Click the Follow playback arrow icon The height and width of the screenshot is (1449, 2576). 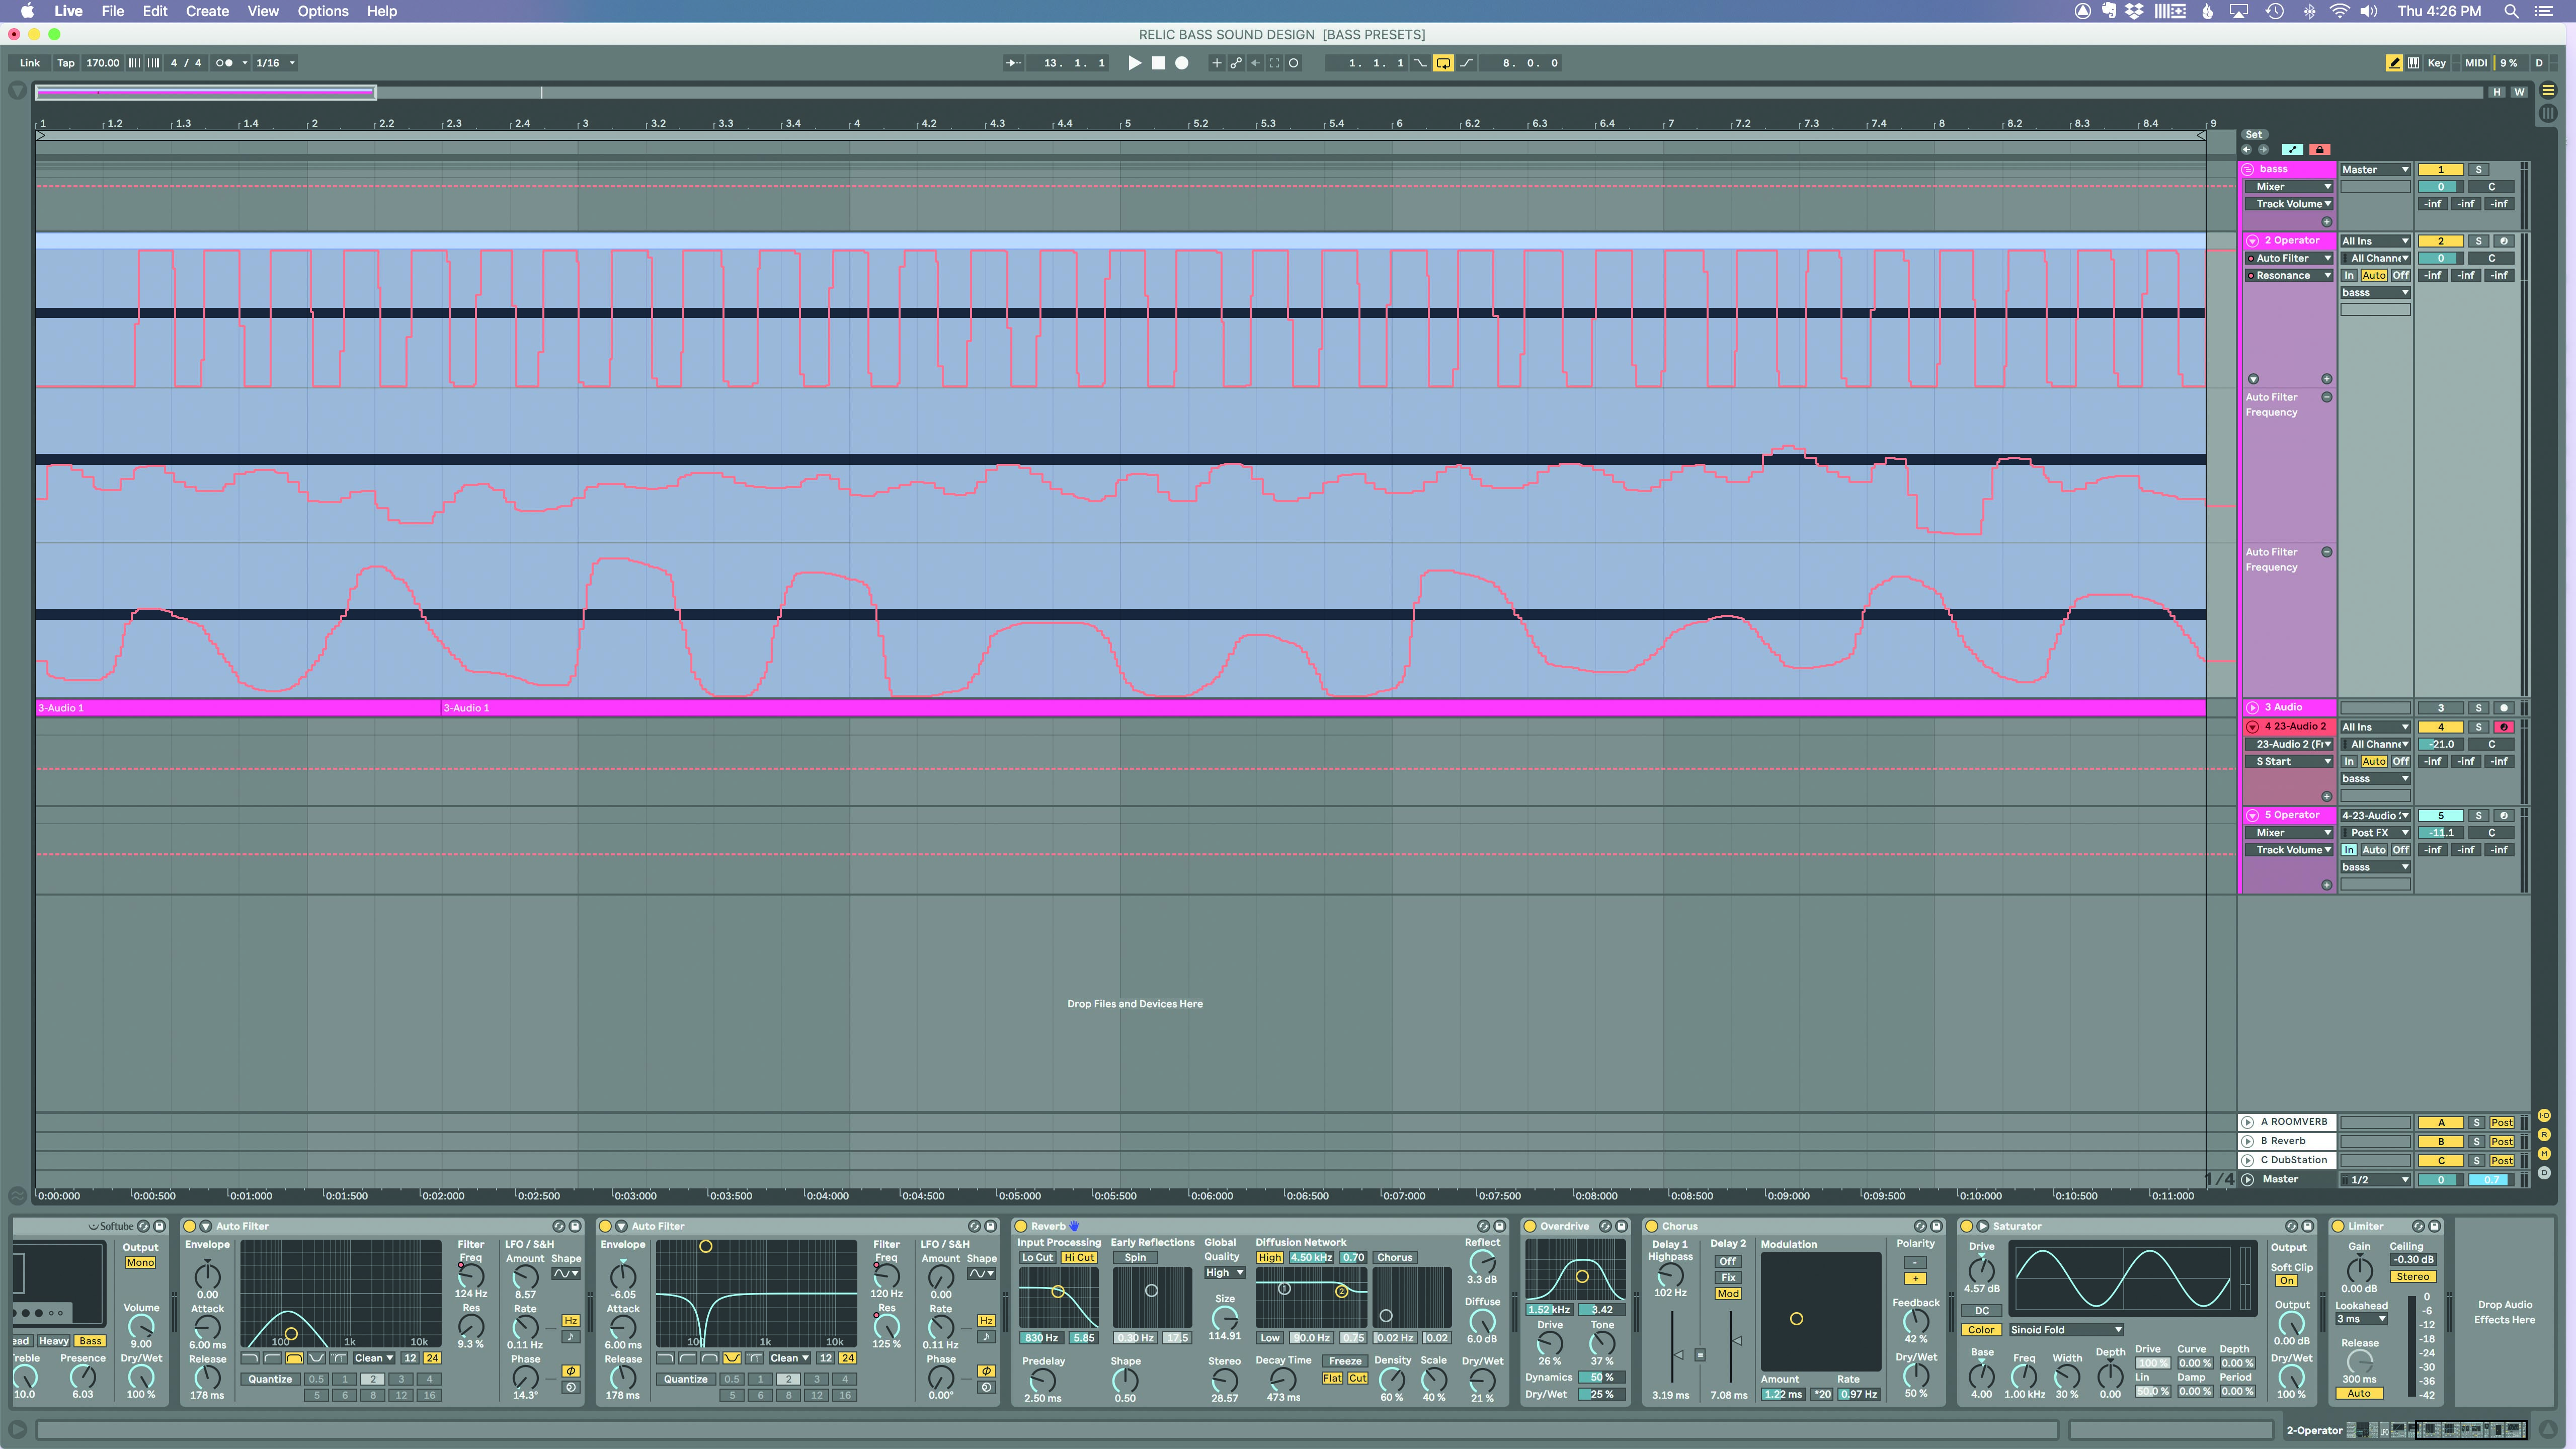click(x=1013, y=63)
